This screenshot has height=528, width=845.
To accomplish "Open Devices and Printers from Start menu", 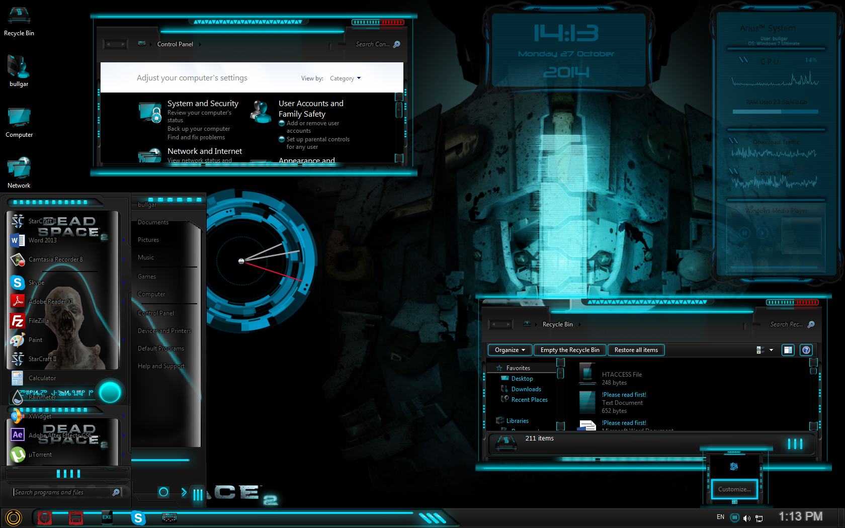I will click(164, 331).
